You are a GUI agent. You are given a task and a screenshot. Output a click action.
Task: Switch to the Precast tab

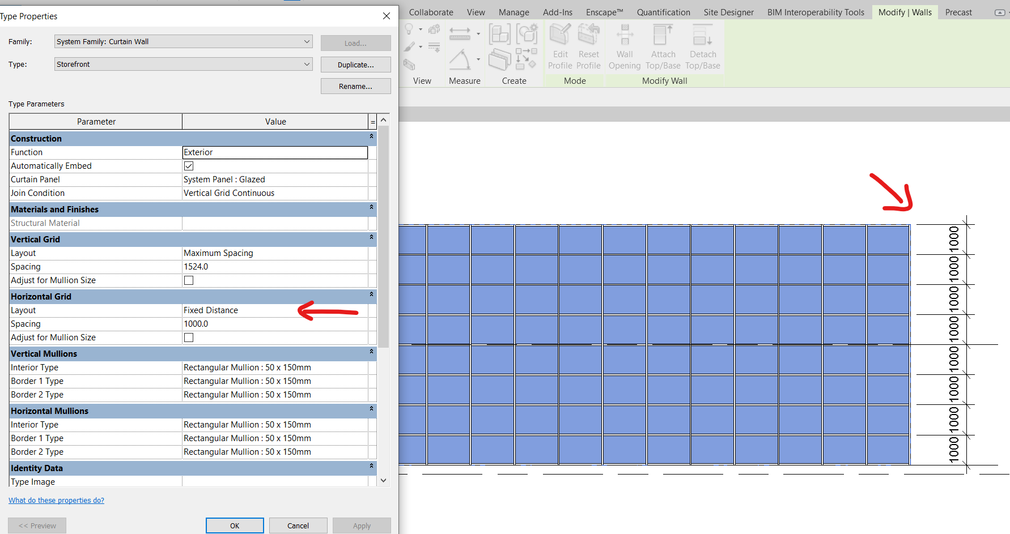(958, 12)
